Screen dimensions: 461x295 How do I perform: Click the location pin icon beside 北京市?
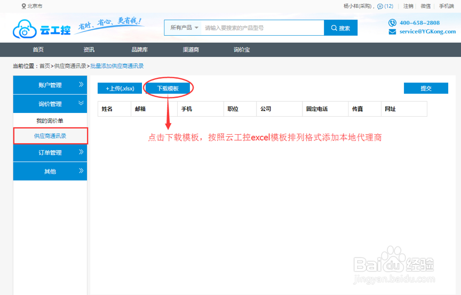[x=24, y=6]
